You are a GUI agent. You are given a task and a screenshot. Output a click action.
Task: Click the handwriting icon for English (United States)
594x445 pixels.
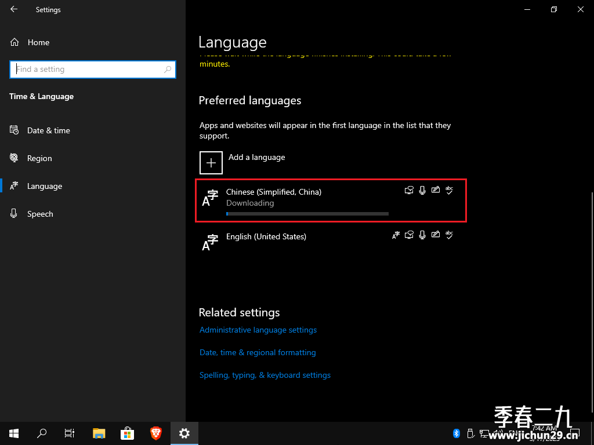(436, 235)
